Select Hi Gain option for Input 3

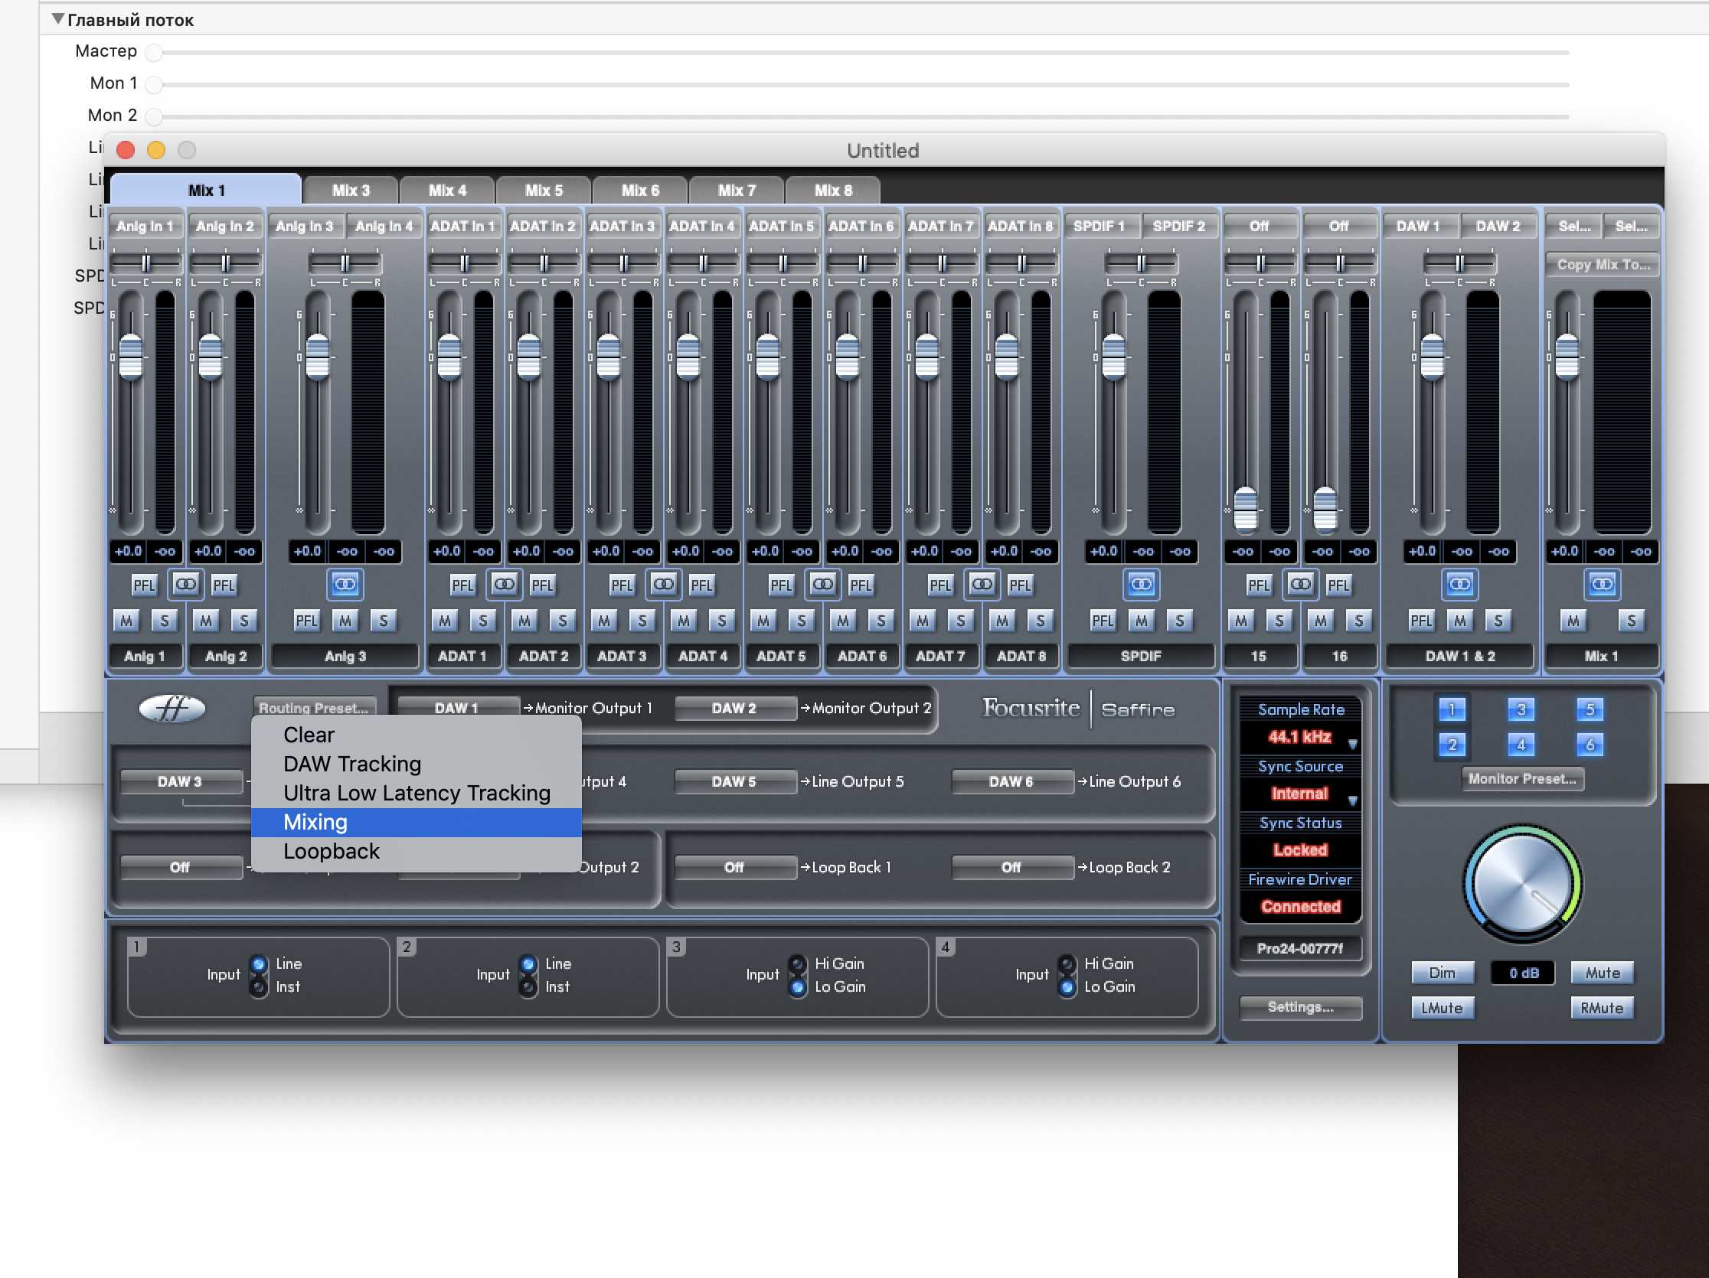click(797, 963)
